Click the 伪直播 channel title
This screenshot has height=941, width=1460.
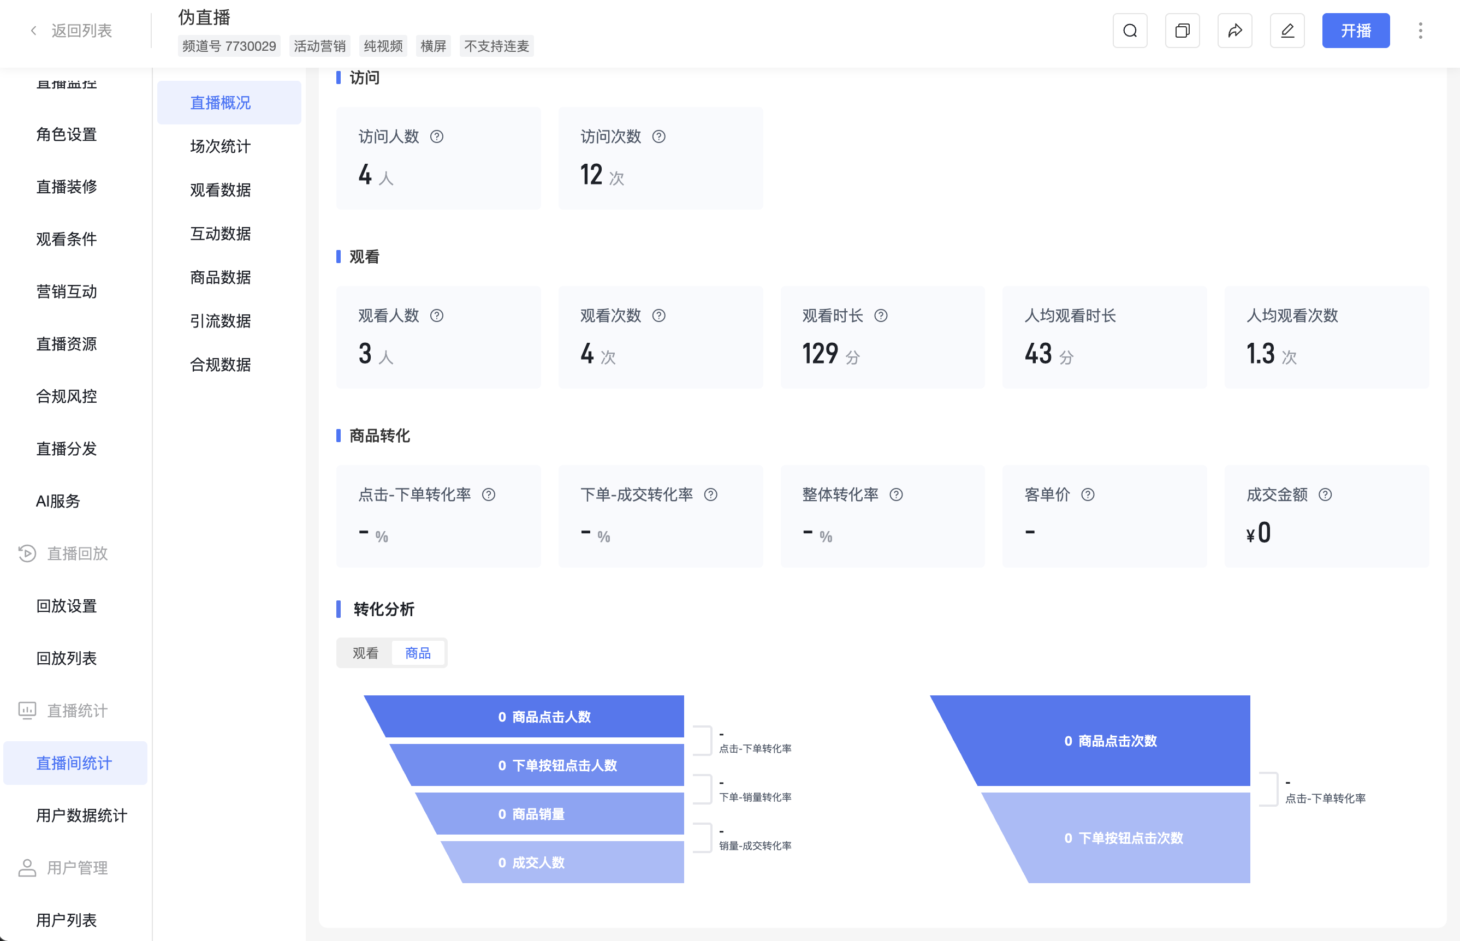204,17
